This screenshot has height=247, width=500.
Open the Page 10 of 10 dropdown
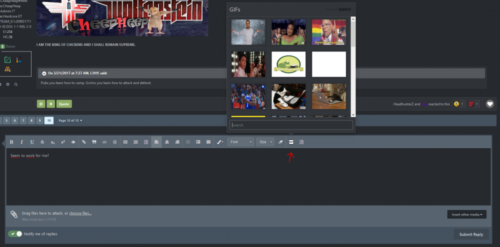coord(70,120)
